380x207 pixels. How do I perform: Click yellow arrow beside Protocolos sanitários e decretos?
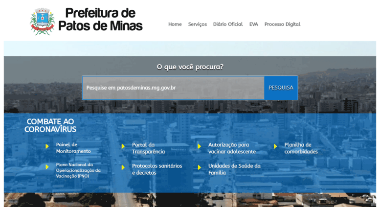(123, 167)
